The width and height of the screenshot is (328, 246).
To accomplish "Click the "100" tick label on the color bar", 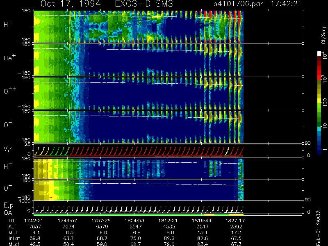I will [x=324, y=102].
